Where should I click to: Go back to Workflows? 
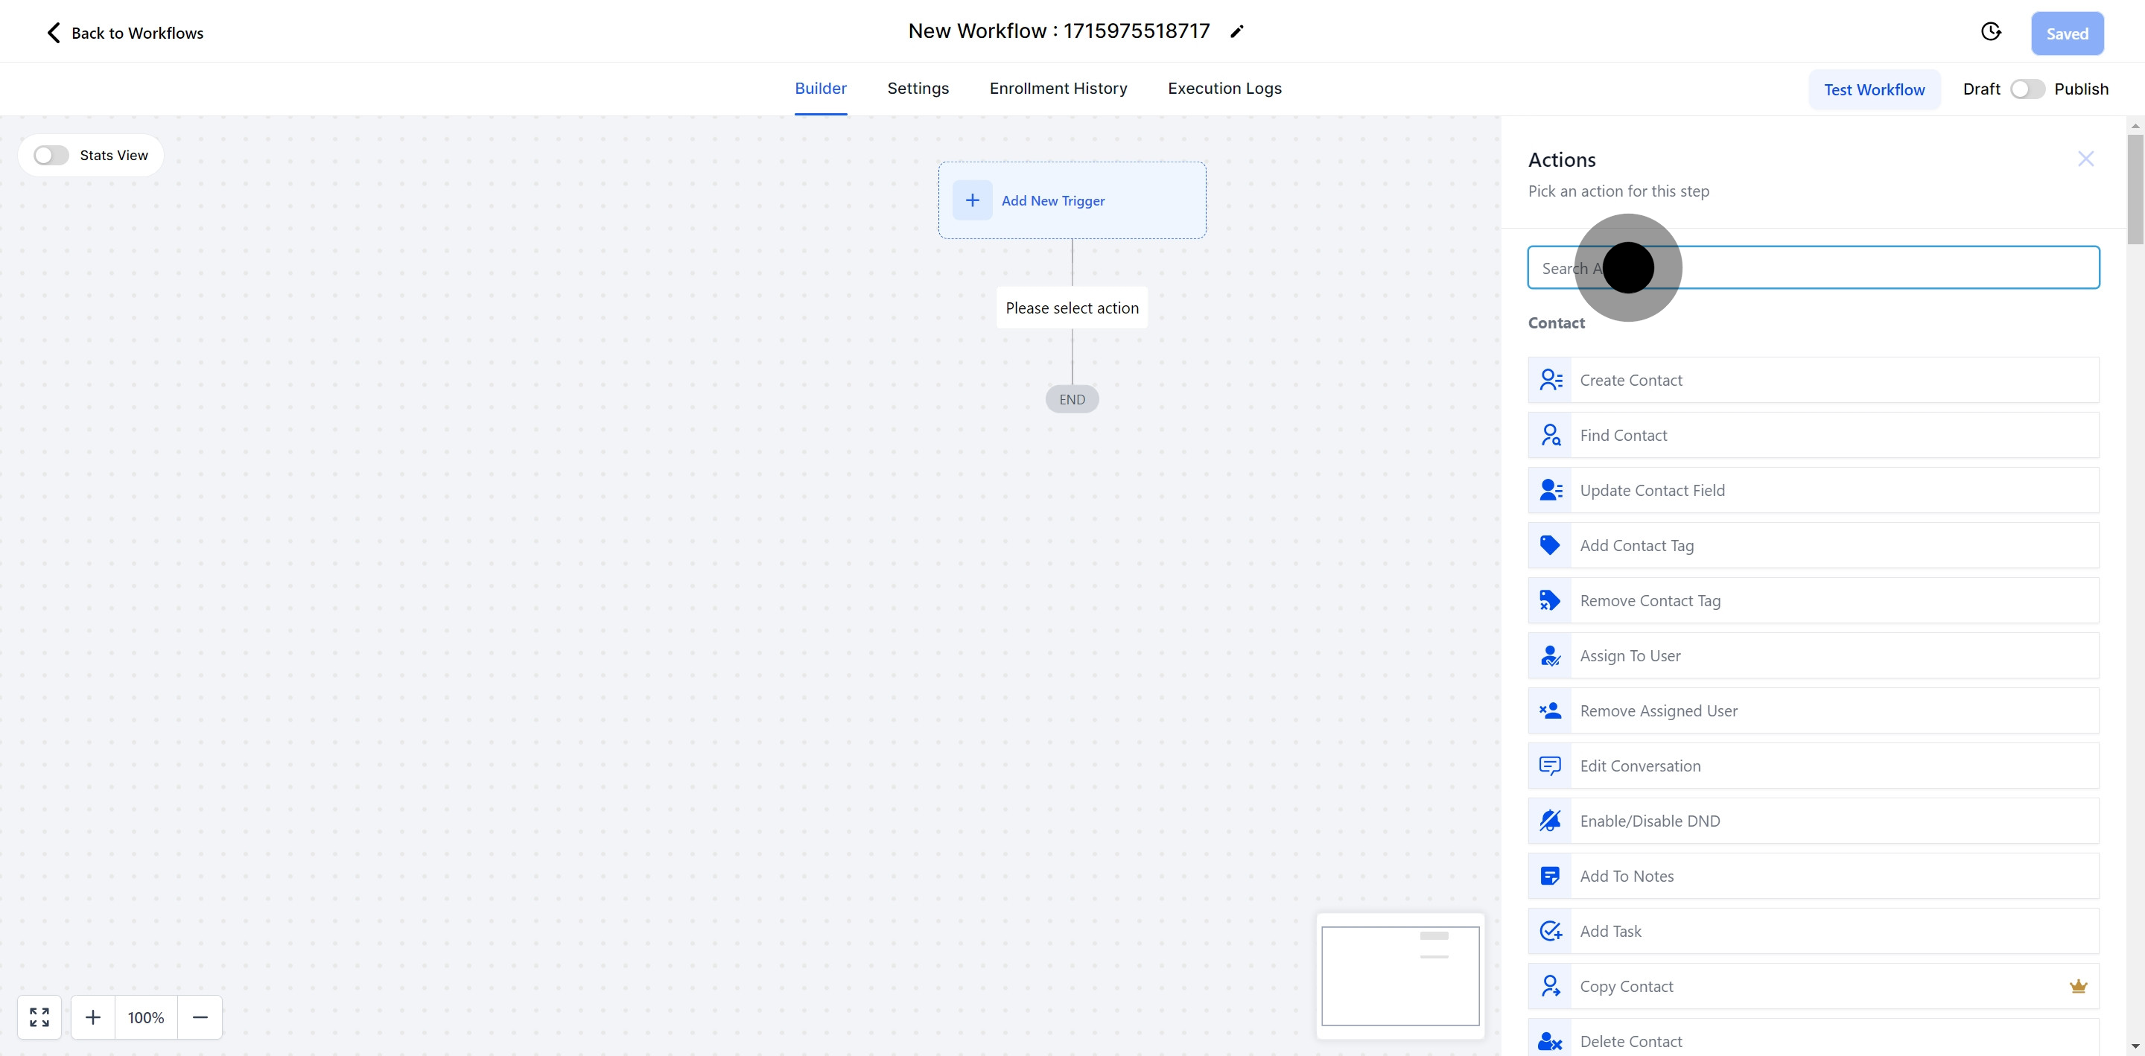[x=125, y=34]
